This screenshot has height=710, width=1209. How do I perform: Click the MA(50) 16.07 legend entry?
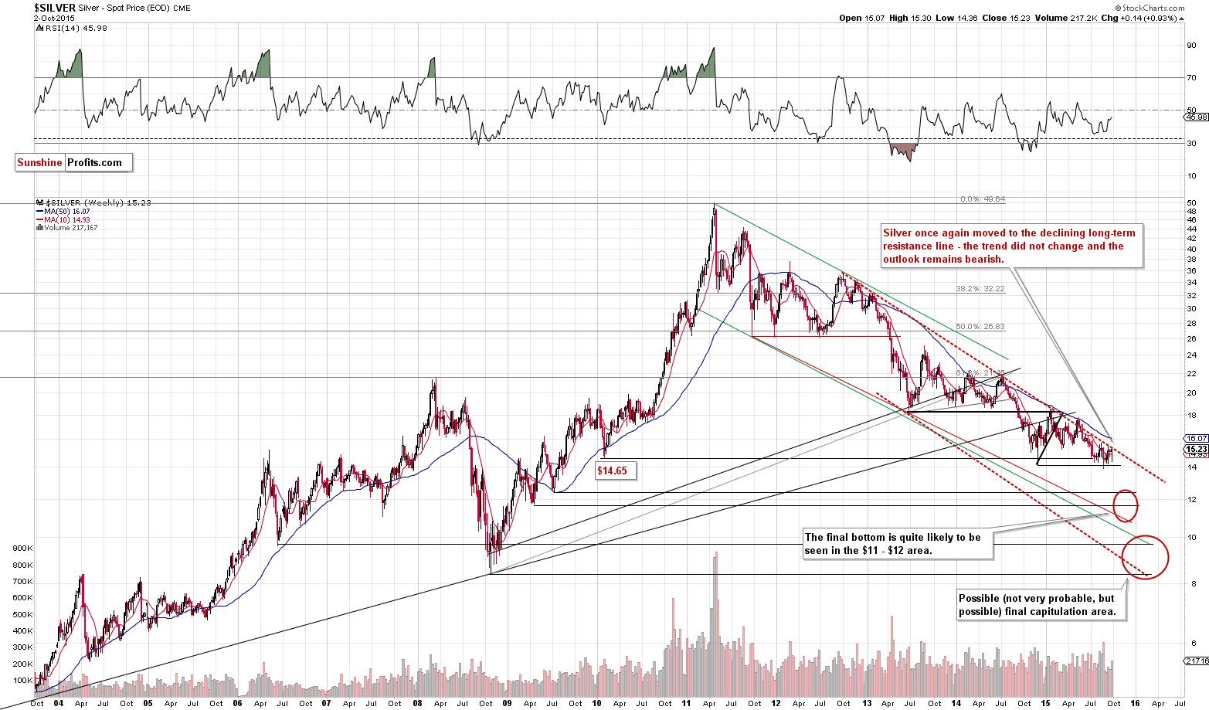(63, 211)
